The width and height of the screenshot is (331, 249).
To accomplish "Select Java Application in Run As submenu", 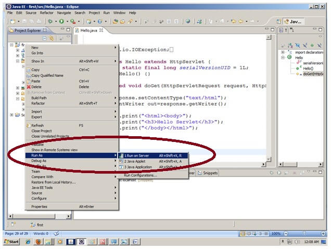I will [x=153, y=167].
